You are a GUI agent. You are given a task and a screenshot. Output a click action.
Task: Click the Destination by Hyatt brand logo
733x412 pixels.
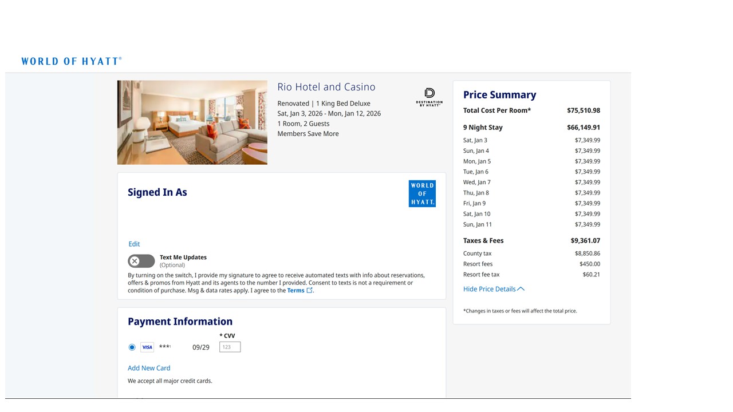coord(429,97)
